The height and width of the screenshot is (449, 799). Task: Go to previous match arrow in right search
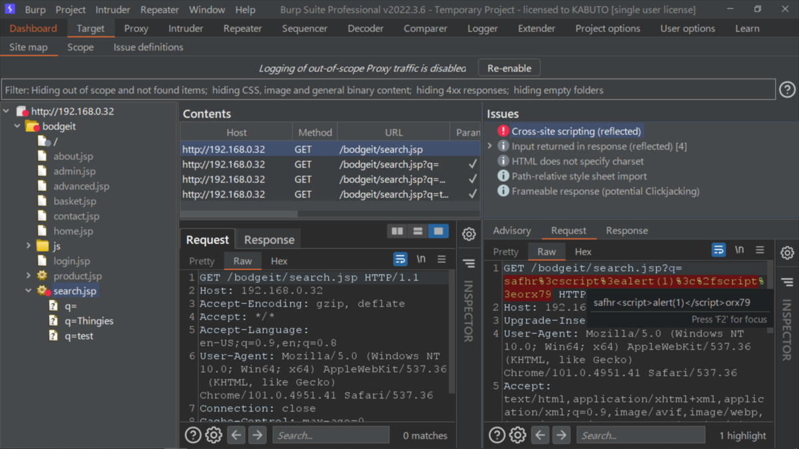pos(541,435)
